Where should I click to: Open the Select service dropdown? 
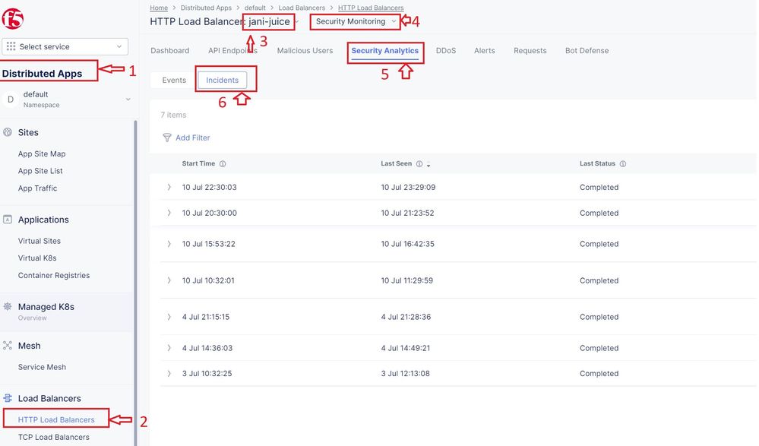pos(65,46)
